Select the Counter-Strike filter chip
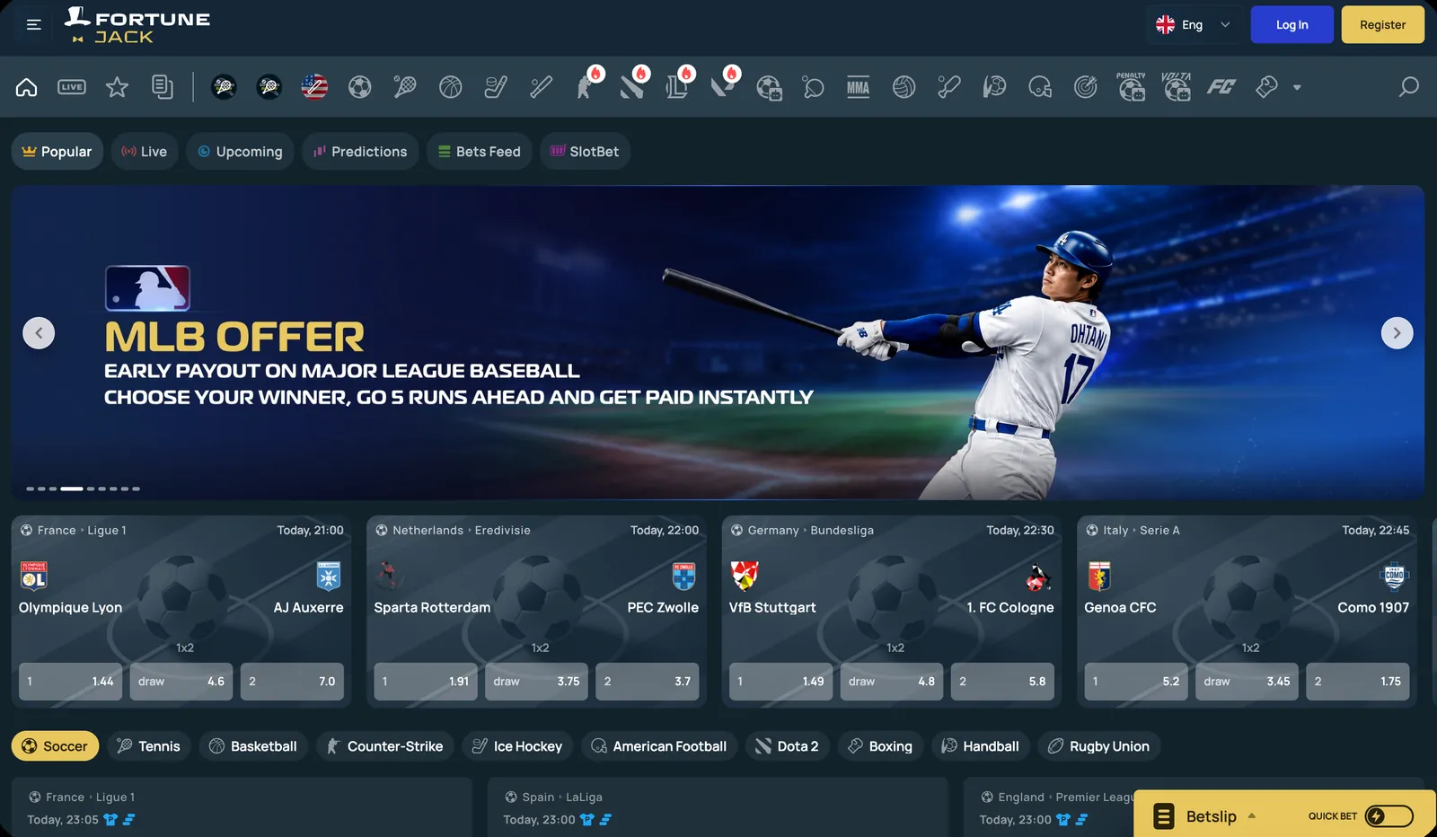Screen dimensions: 1437x837 point(384,746)
